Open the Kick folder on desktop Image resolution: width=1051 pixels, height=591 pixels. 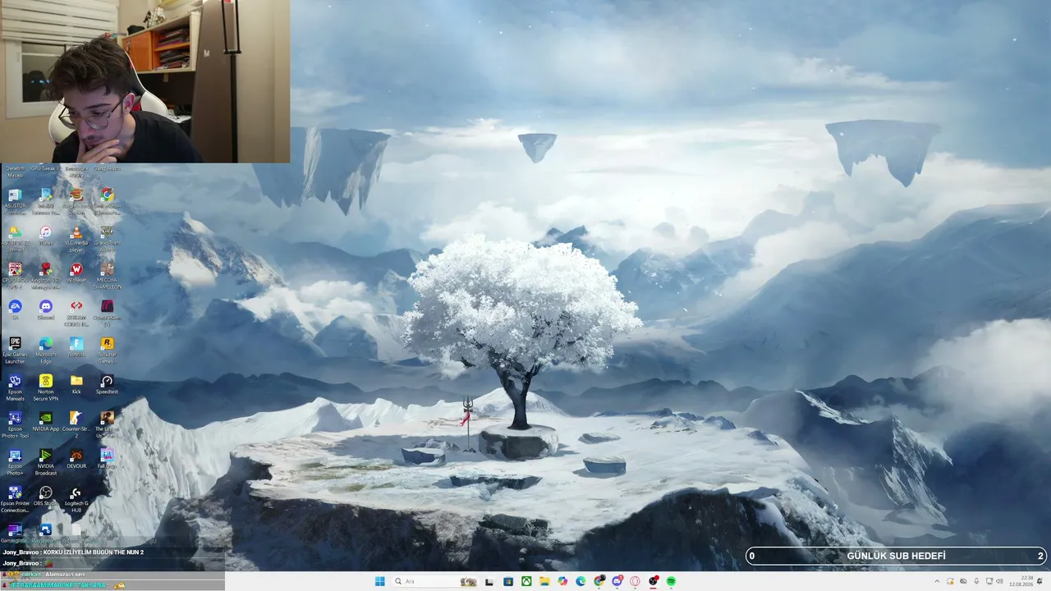point(76,383)
